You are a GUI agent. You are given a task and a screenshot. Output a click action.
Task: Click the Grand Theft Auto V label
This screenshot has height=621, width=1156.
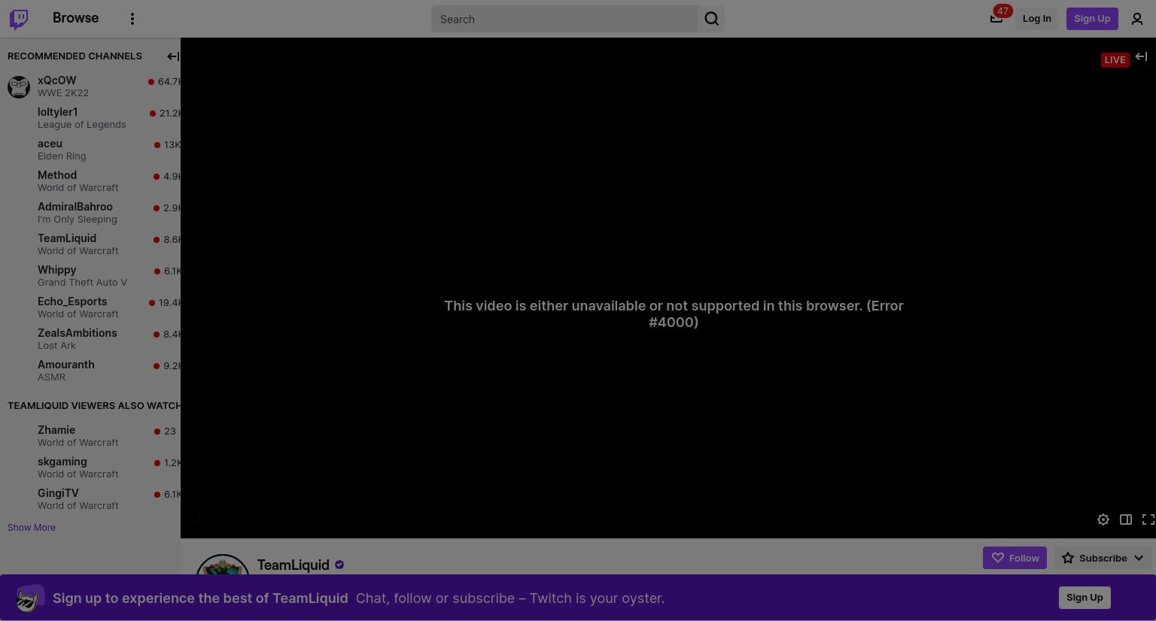click(x=82, y=283)
